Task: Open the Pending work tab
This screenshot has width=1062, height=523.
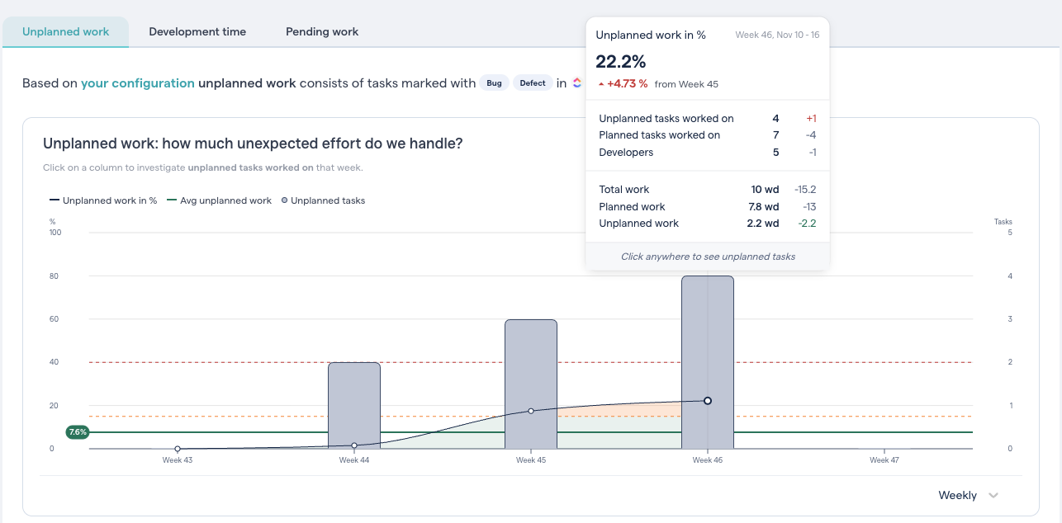Action: [x=321, y=31]
